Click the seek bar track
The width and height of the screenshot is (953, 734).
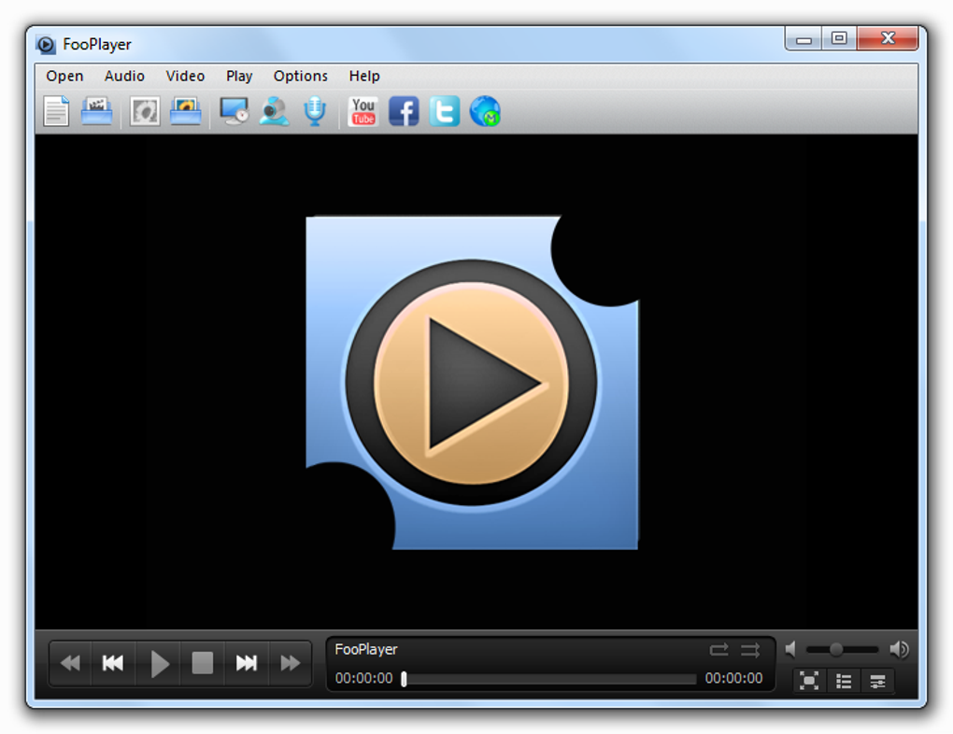549,679
